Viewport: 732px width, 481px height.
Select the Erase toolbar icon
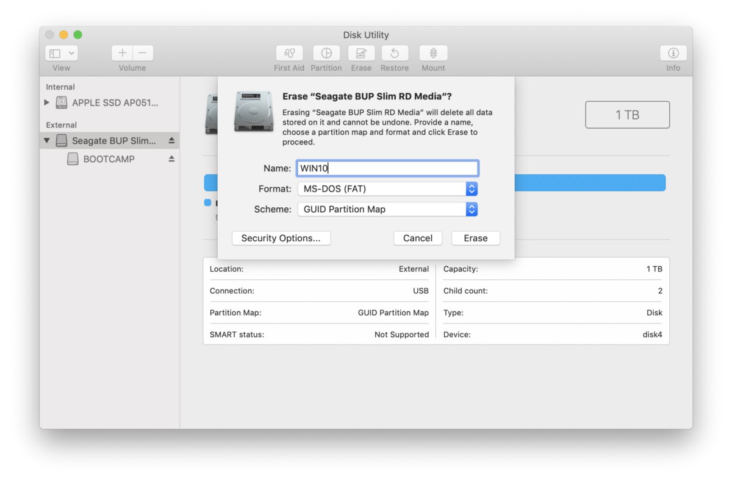tap(361, 53)
